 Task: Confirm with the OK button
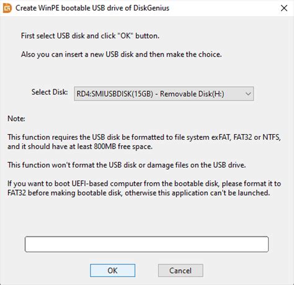(x=112, y=270)
